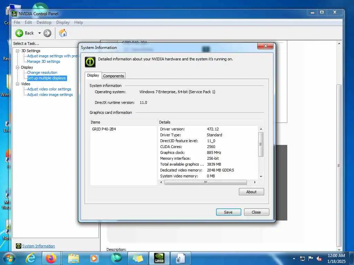Open Windows Media Player from taskbar

point(94,258)
